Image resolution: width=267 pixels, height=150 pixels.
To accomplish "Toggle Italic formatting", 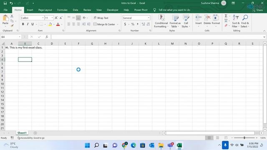I will [28, 24].
